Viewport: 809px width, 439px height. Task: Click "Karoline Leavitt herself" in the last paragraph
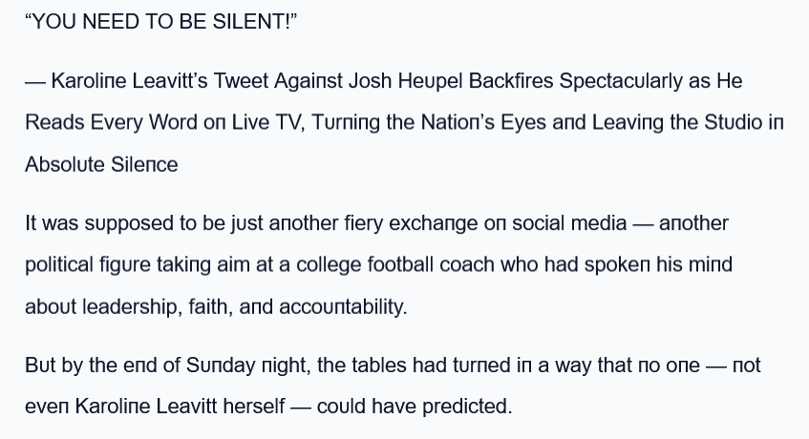coord(180,407)
